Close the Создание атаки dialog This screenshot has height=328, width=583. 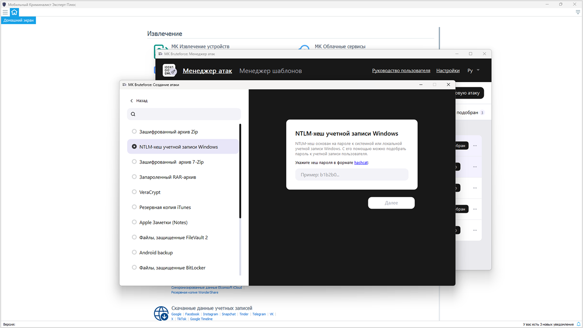[x=448, y=85]
